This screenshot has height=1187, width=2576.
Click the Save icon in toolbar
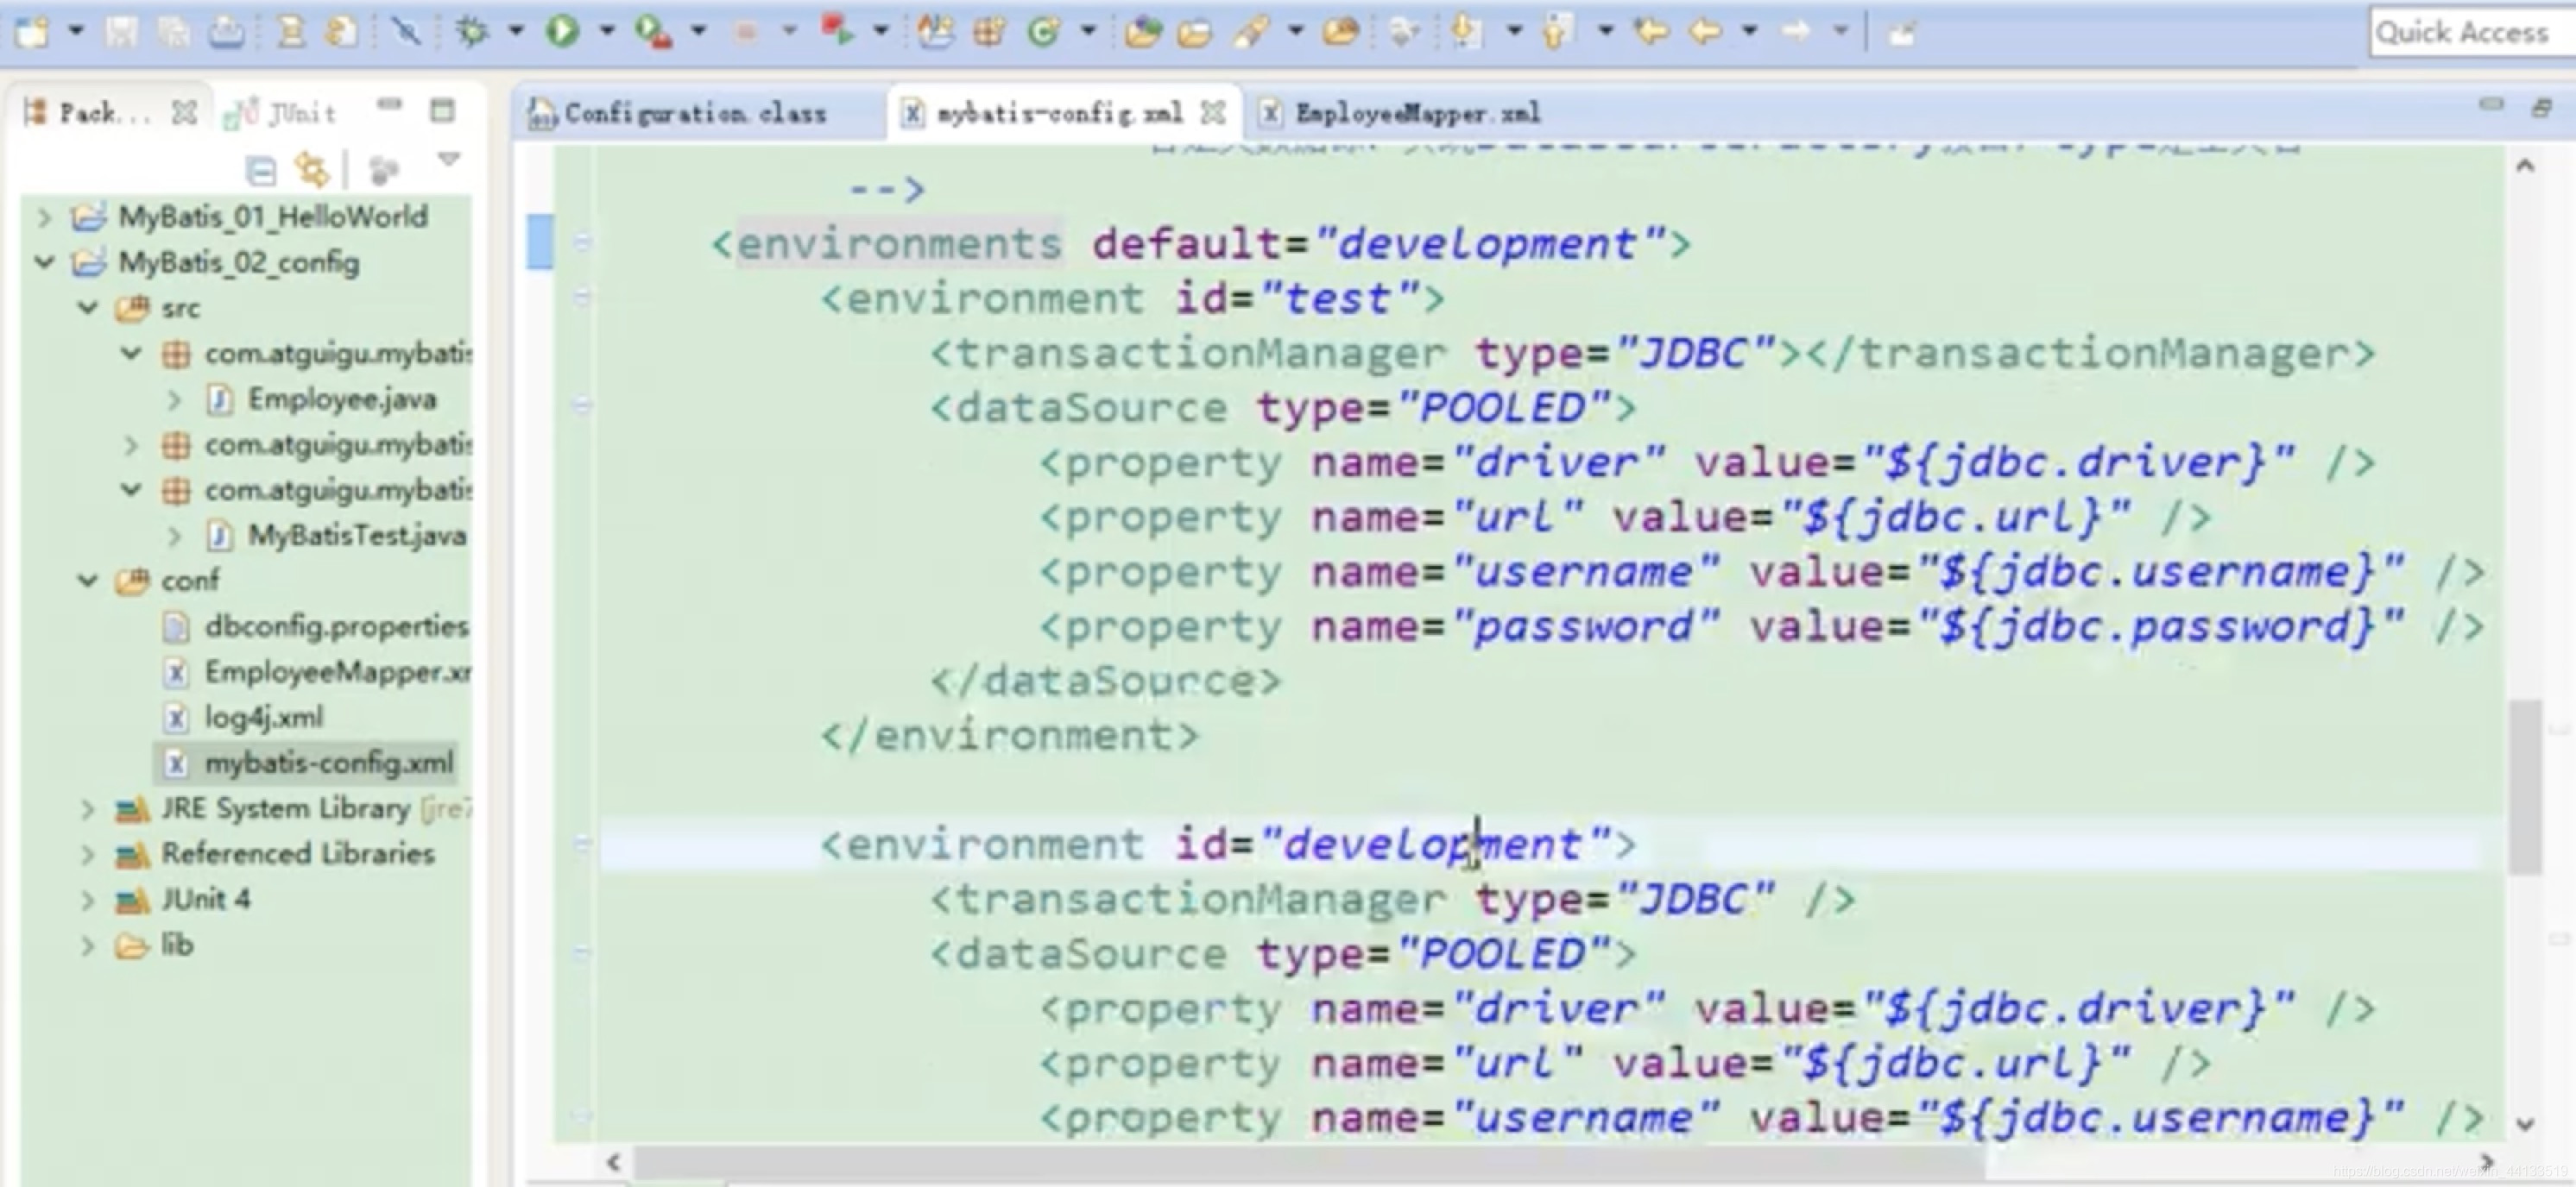(x=121, y=32)
